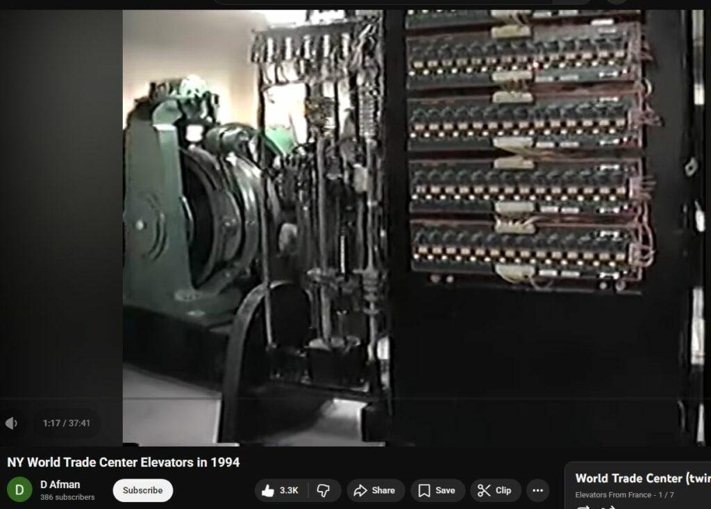This screenshot has width=711, height=509.
Task: Create a clip with the scissors icon
Action: pos(495,490)
